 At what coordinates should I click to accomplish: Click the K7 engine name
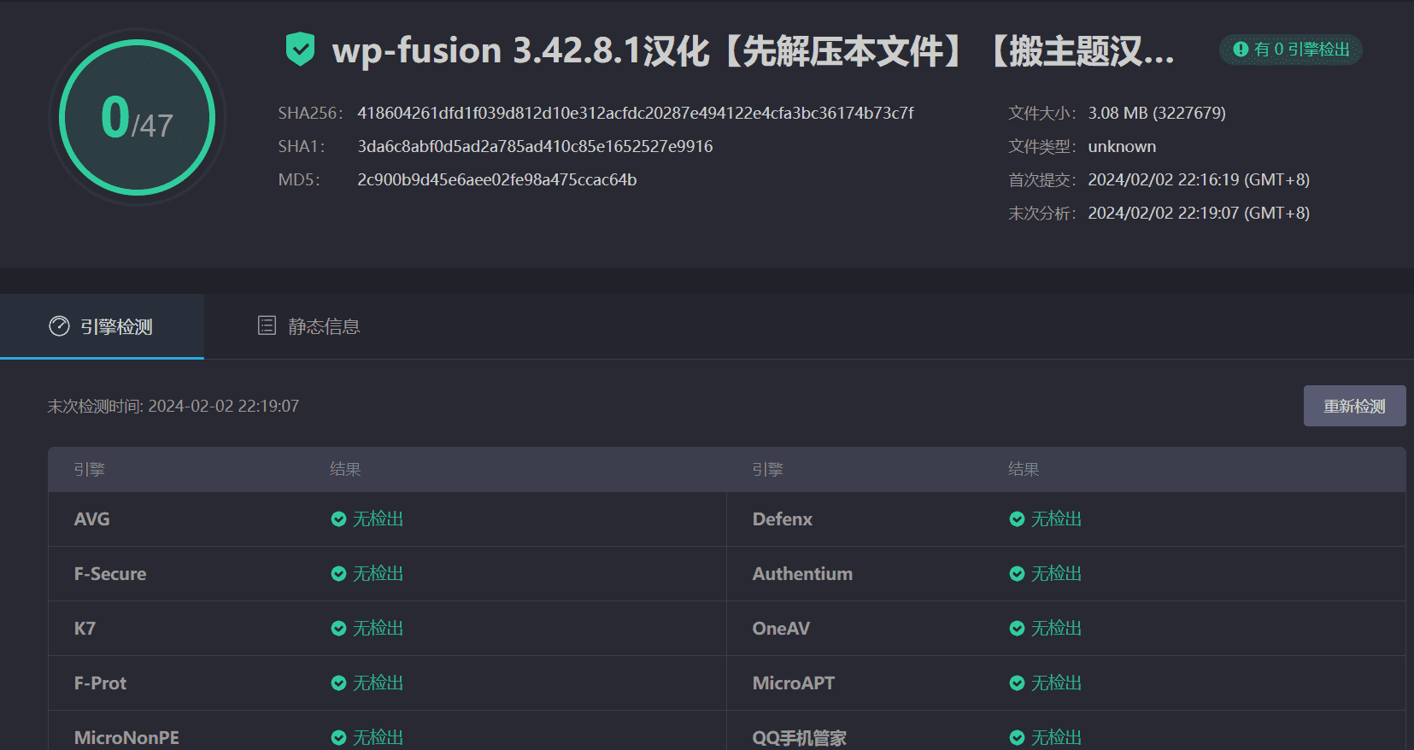click(85, 629)
